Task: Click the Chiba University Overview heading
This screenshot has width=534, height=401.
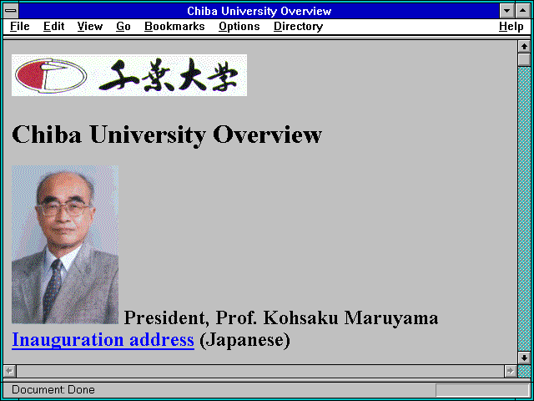Action: [x=167, y=135]
